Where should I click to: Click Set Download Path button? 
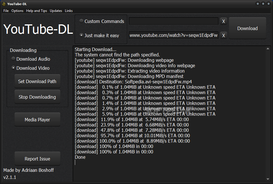(x=37, y=81)
